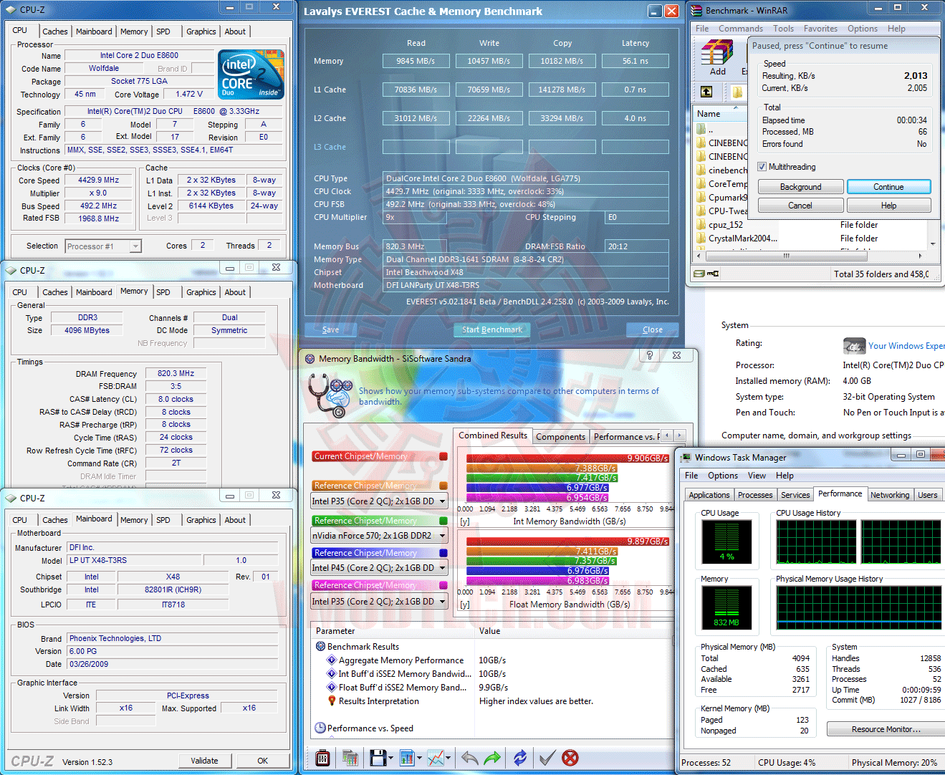This screenshot has height=775, width=945.
Task: Open the Commands menu in WinRAR
Action: (x=740, y=29)
